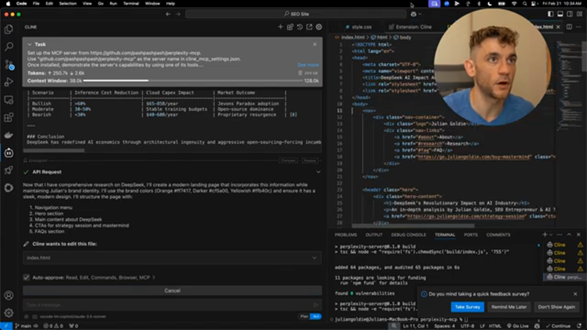Start a new Cline task with plus icon
The width and height of the screenshot is (587, 330).
click(280, 27)
